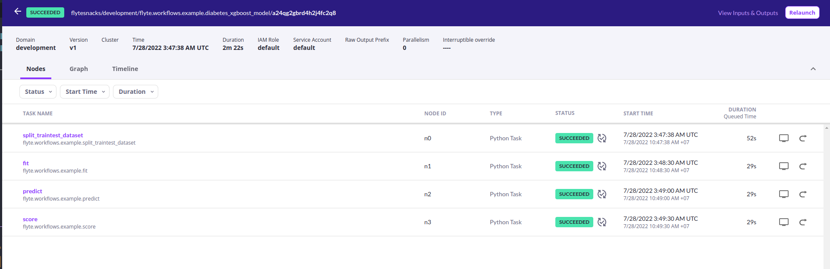Open the Status filter dropdown
Image resolution: width=830 pixels, height=269 pixels.
(38, 92)
